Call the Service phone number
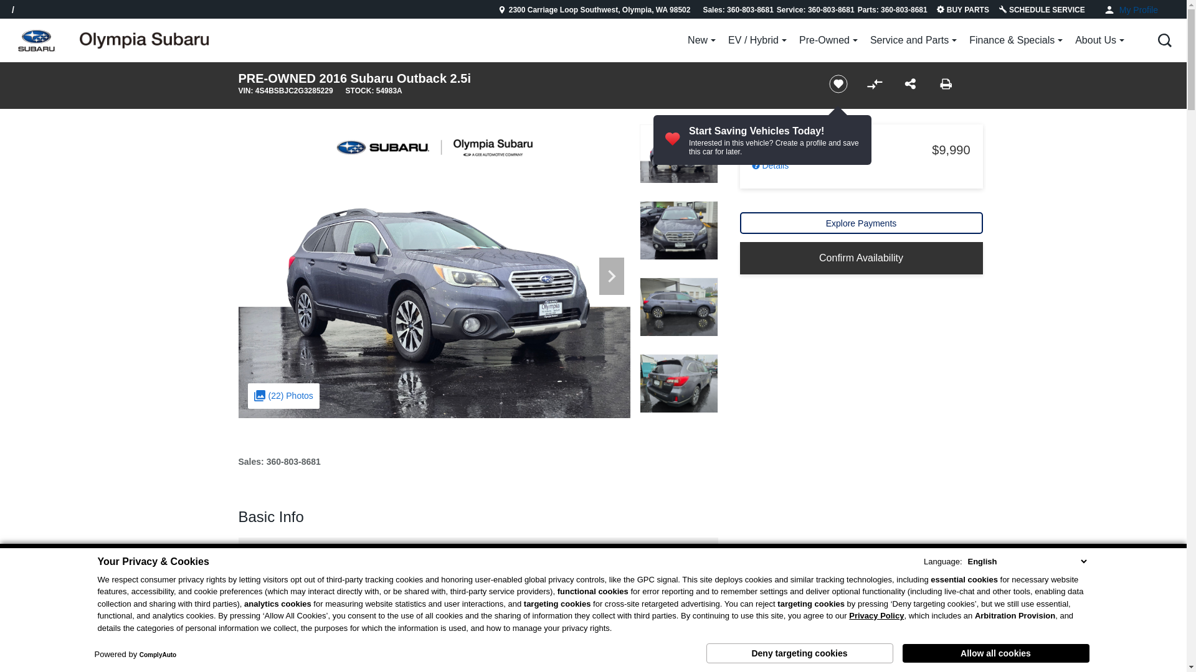Viewport: 1196px width, 672px height. [x=815, y=10]
